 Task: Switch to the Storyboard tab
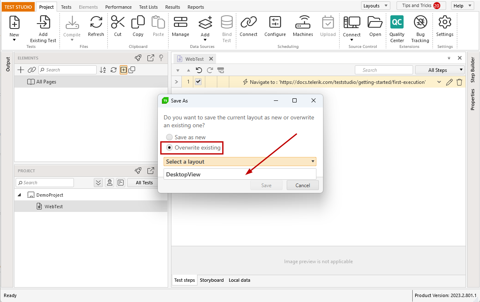[x=212, y=280]
